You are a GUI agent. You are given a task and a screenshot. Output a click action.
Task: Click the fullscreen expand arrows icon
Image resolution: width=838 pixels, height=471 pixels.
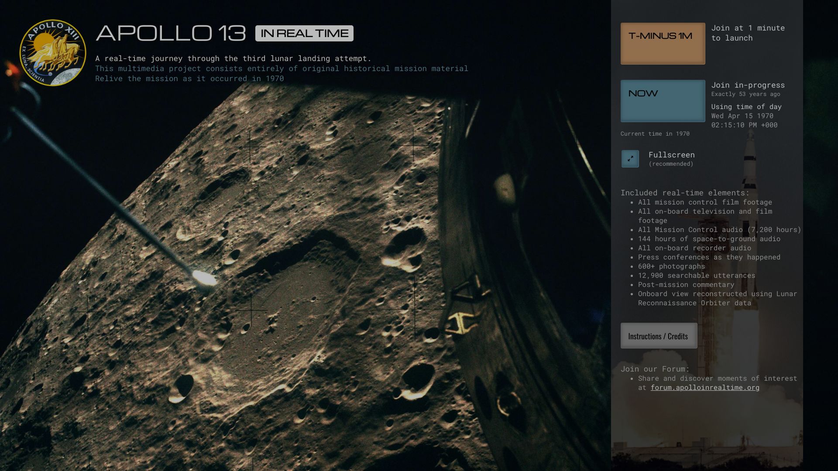630,159
